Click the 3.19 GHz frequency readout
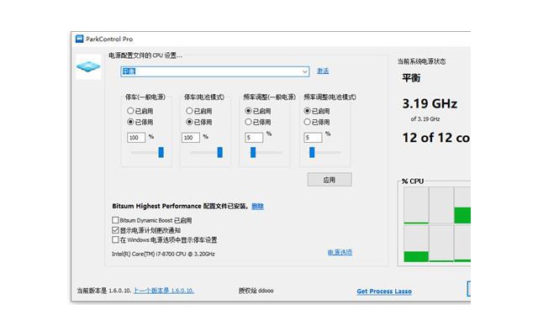Viewport: 538px width, 336px height. (430, 103)
